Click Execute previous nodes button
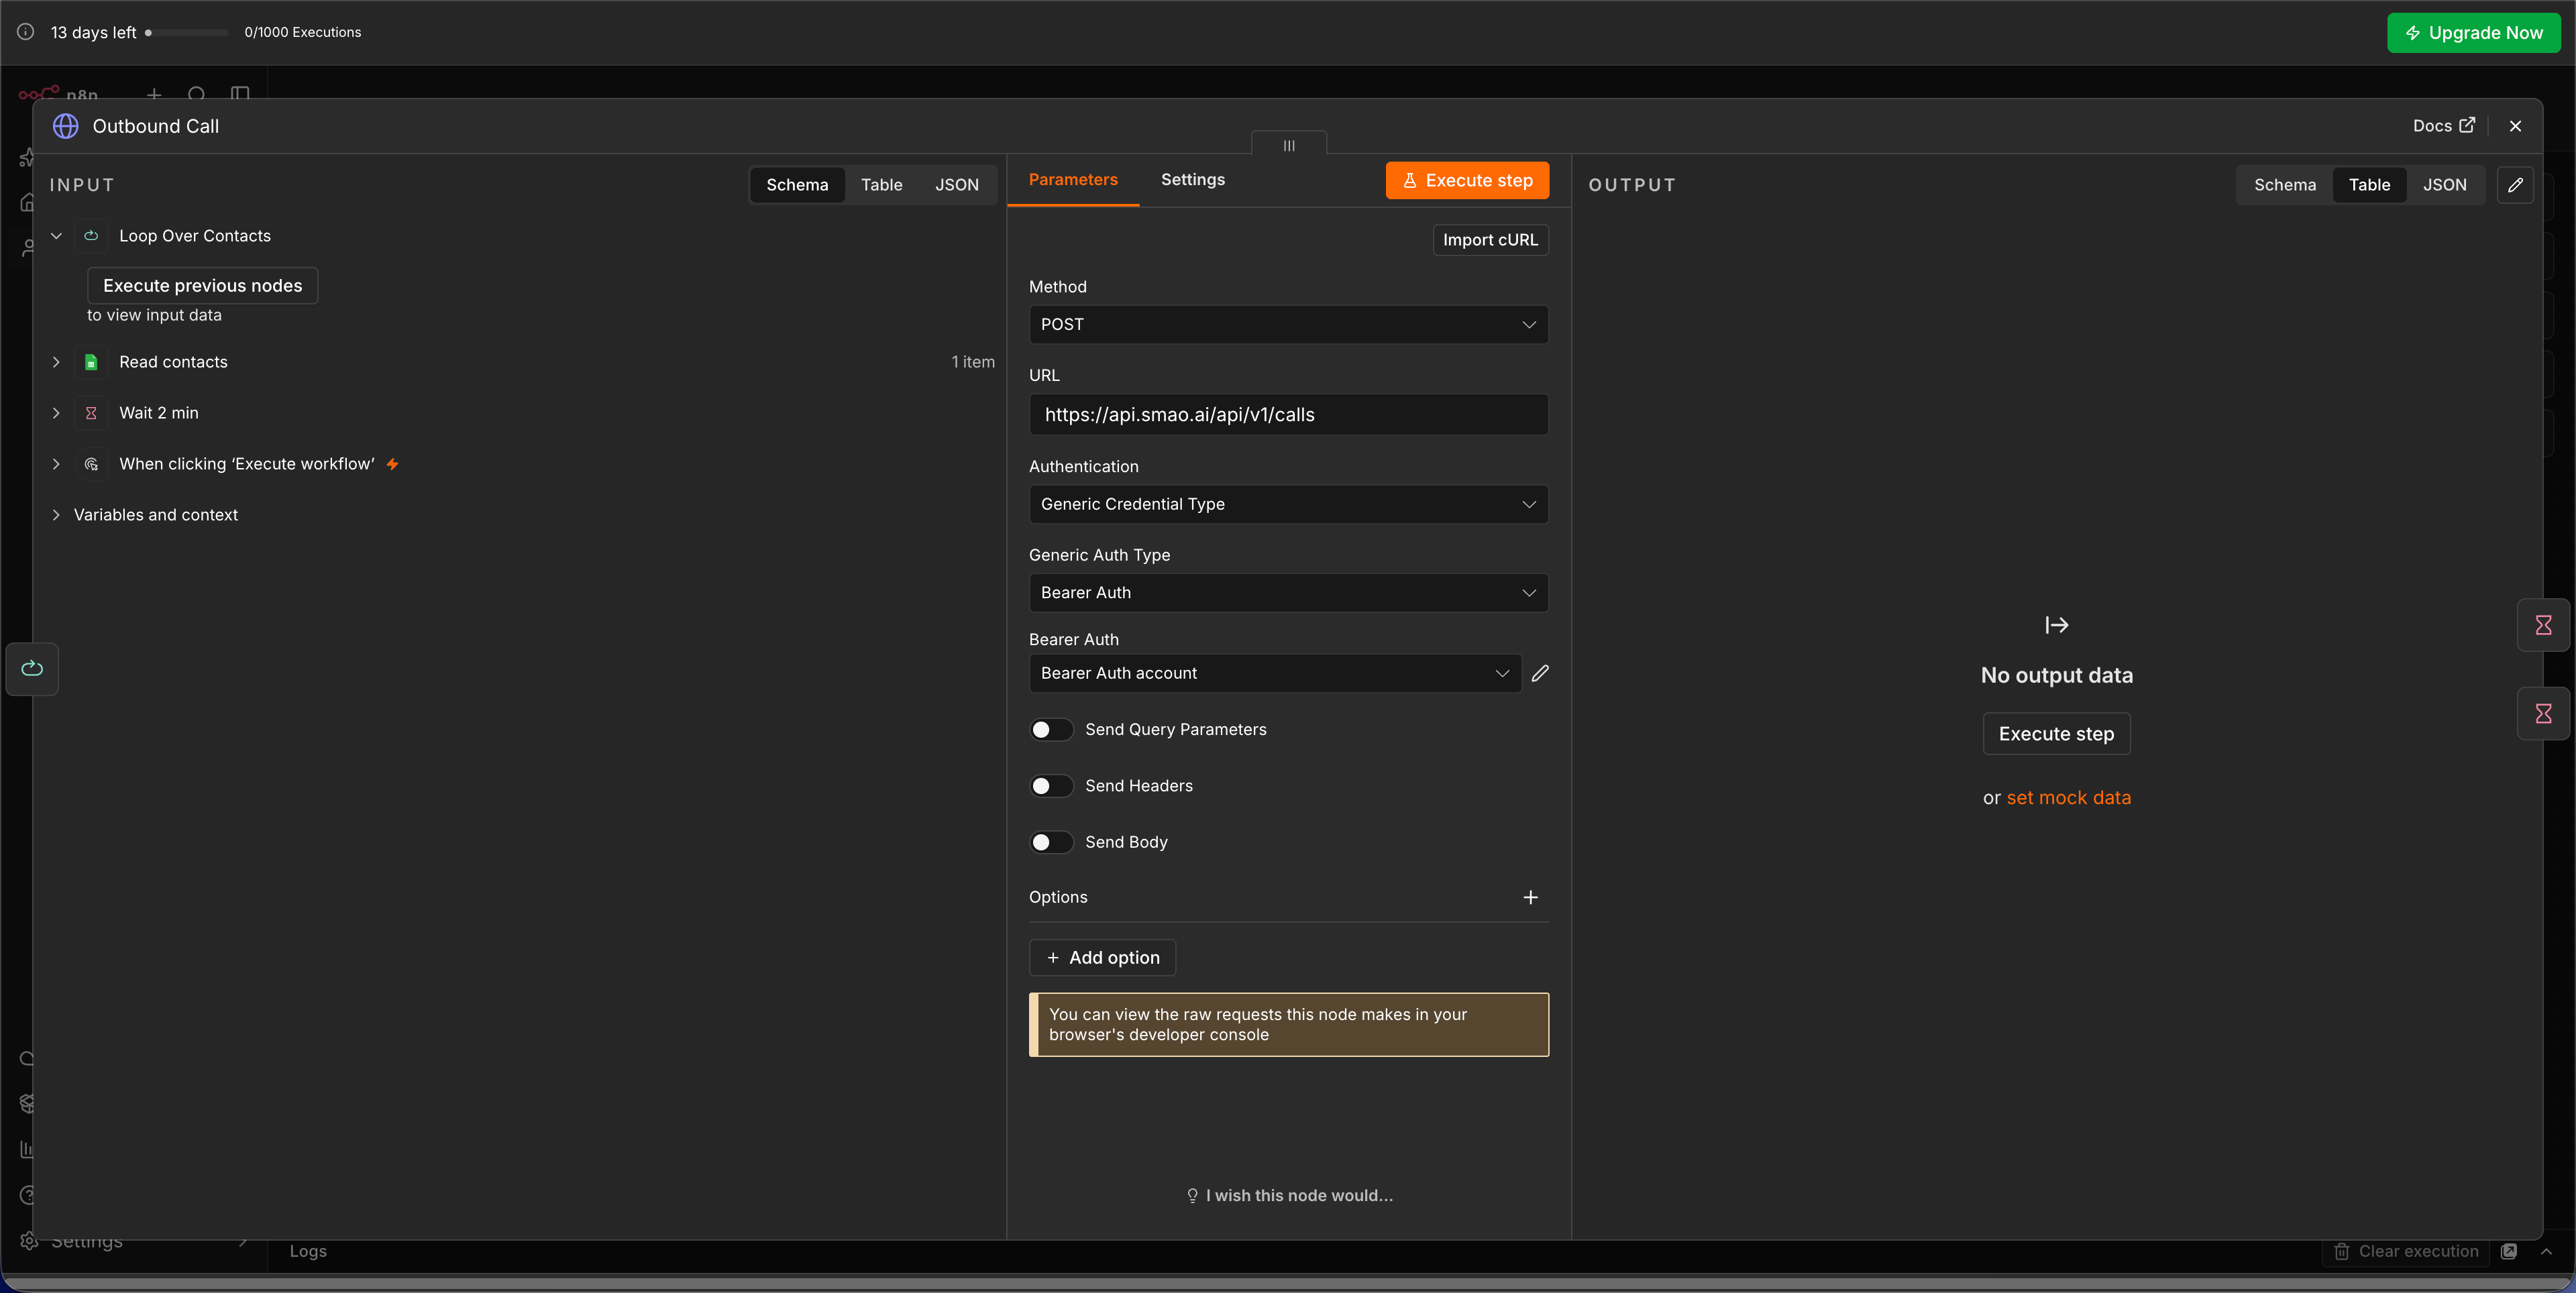Screen dimensions: 2576x1293 (202, 286)
